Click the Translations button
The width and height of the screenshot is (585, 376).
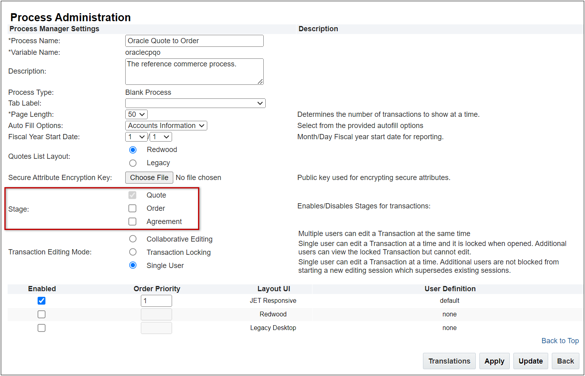click(449, 361)
